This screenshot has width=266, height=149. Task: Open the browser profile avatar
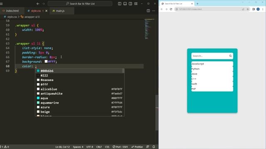[x=258, y=9]
